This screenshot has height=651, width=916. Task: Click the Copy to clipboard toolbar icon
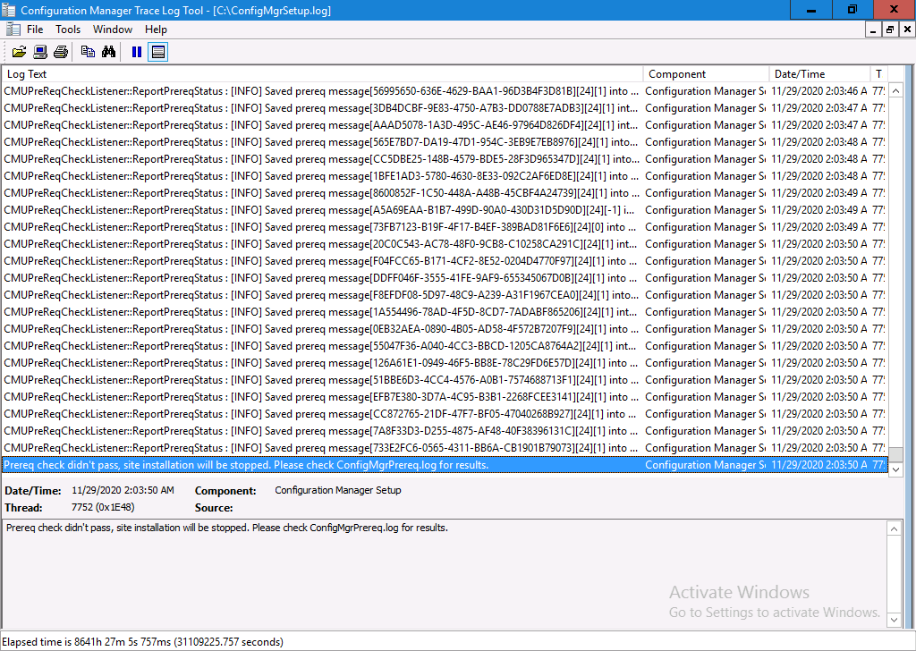click(x=89, y=52)
